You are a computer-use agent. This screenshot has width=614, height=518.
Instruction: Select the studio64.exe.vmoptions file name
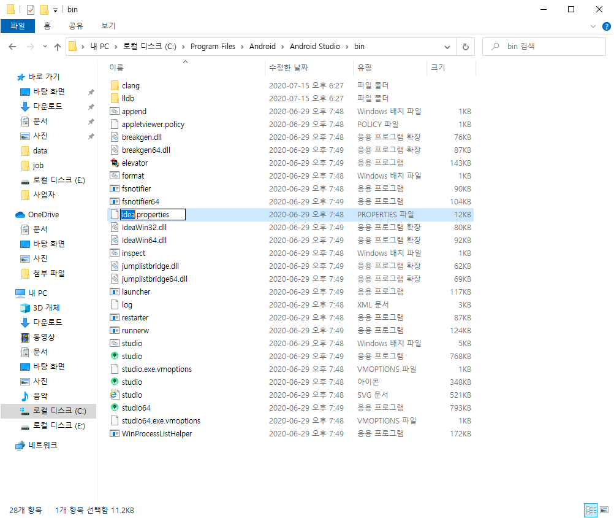pyautogui.click(x=161, y=421)
